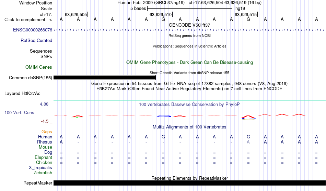Click the 63,626,505 position marker
Screen dimensions: 326x191
76,14
